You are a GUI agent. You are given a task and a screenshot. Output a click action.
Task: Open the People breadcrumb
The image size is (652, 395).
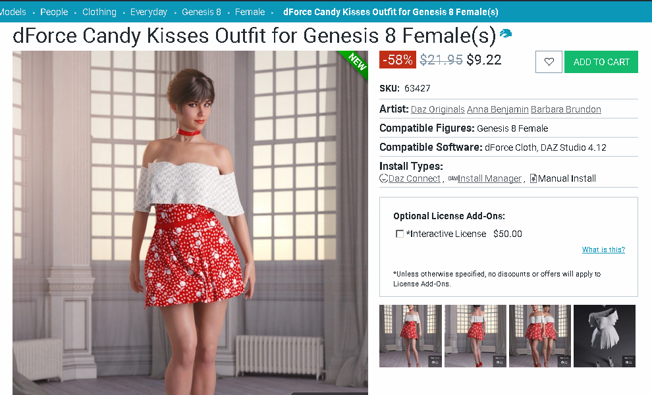click(x=54, y=12)
